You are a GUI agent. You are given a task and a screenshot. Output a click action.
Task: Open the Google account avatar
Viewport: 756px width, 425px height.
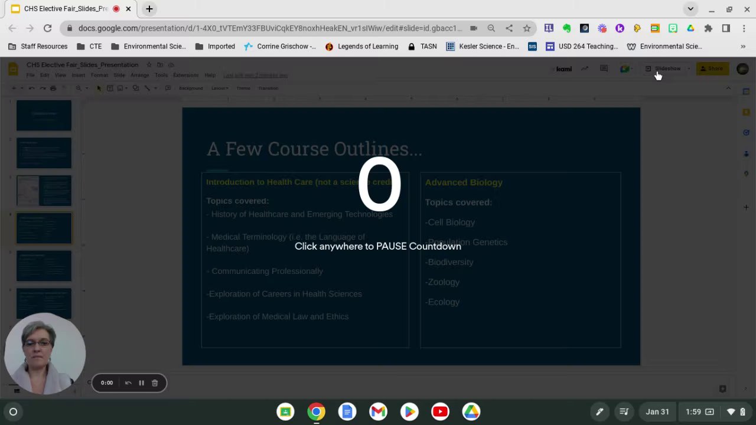(742, 68)
